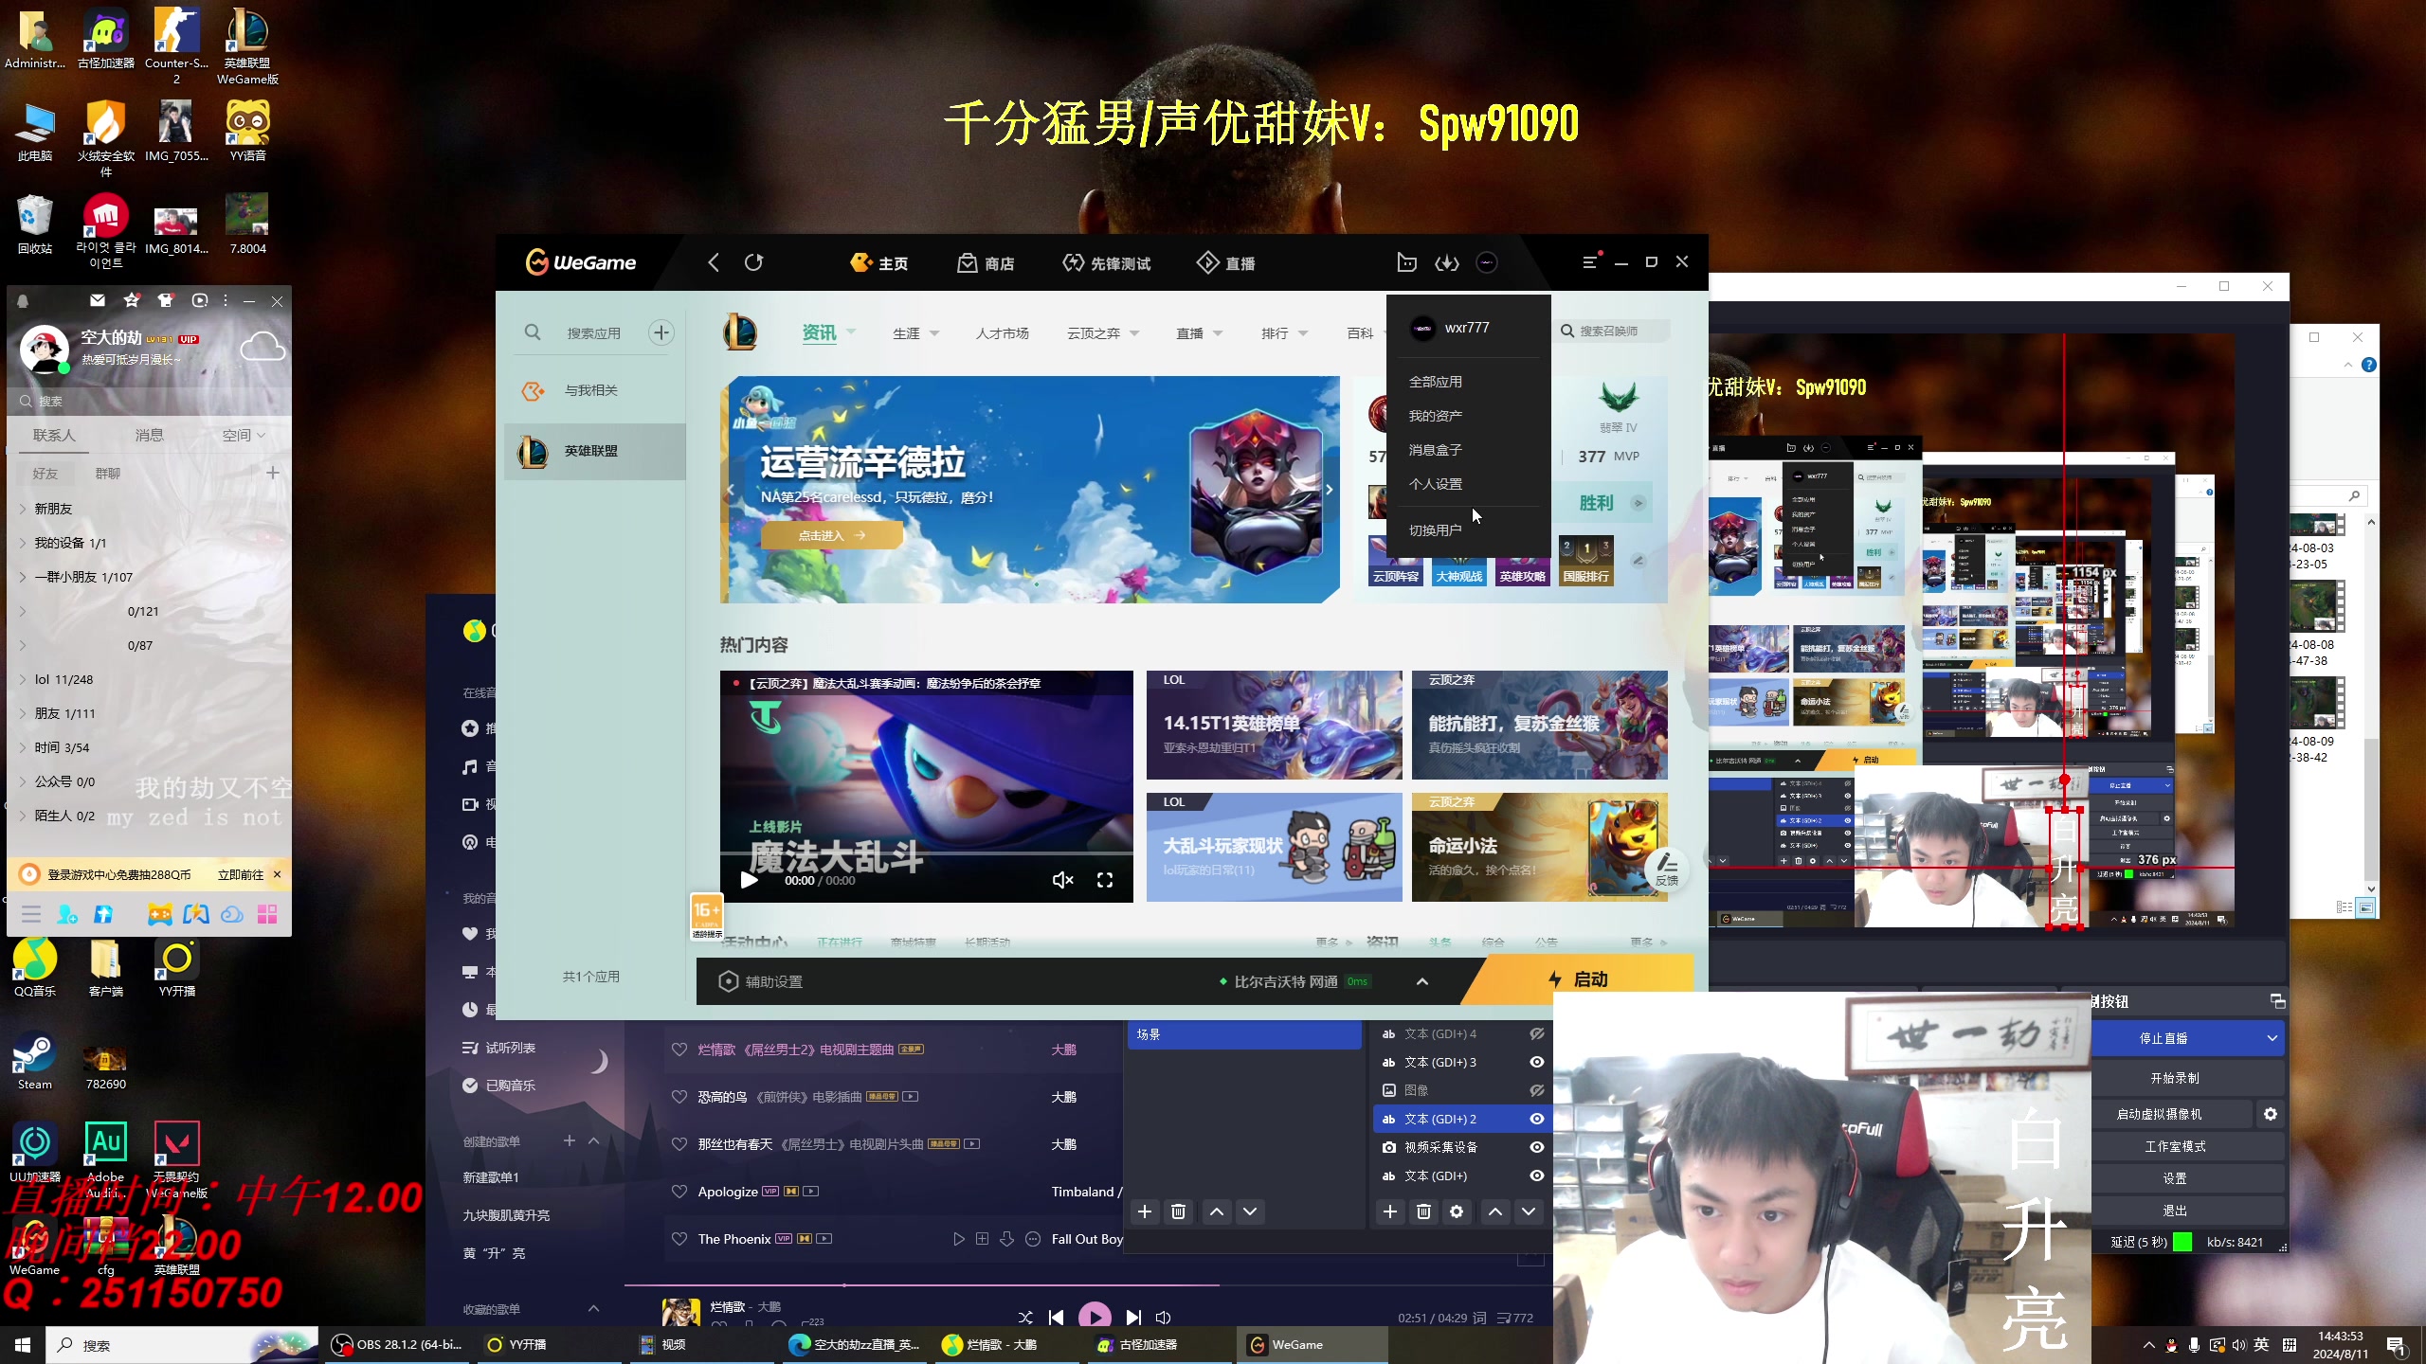Move selected OBS source down

click(x=1529, y=1211)
